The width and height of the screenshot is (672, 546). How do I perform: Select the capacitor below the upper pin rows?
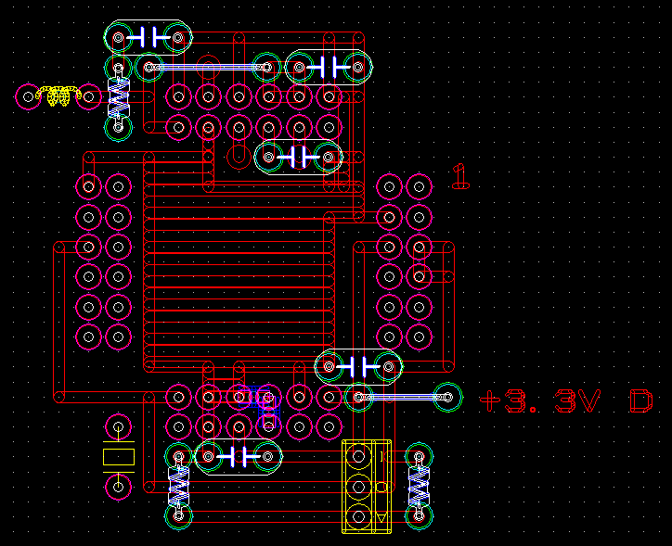298,157
